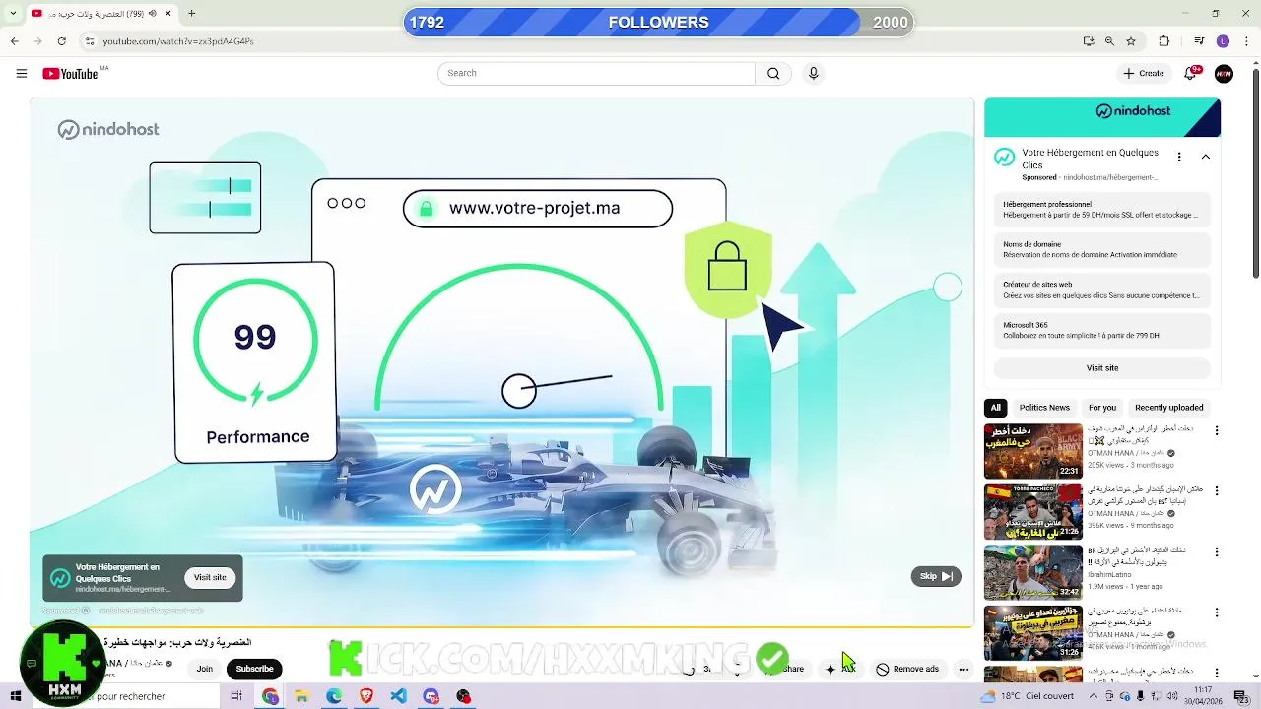
Task: Click Visit site in the sidebar ad panel
Action: pos(1102,368)
